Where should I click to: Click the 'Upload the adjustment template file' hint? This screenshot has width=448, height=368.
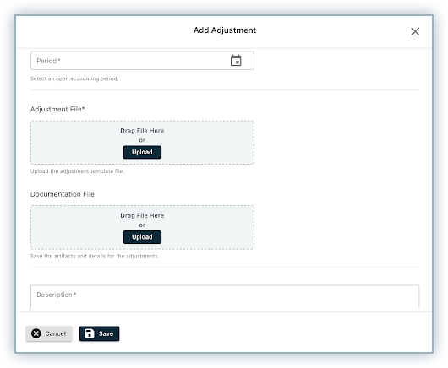click(x=78, y=171)
